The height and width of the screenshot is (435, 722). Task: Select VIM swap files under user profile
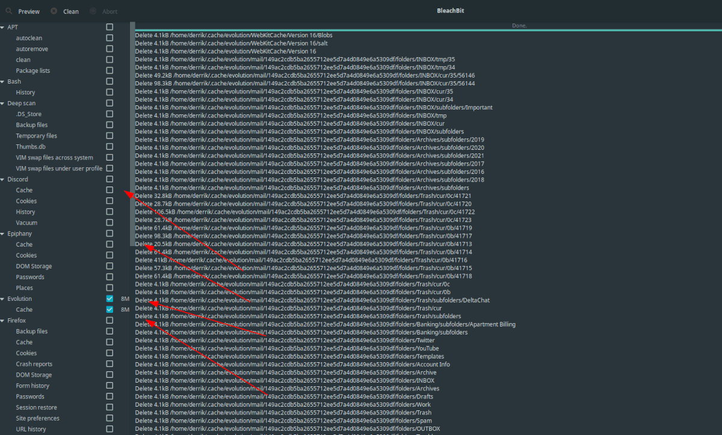pyautogui.click(x=59, y=168)
